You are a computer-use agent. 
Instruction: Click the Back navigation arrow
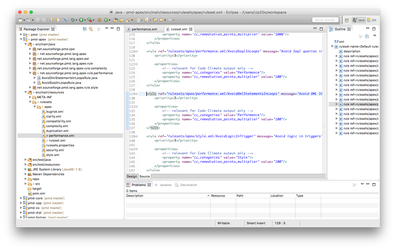161,20
